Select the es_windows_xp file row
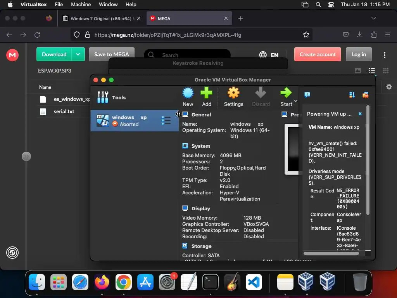Screen dimensions: 397x298 (65, 99)
